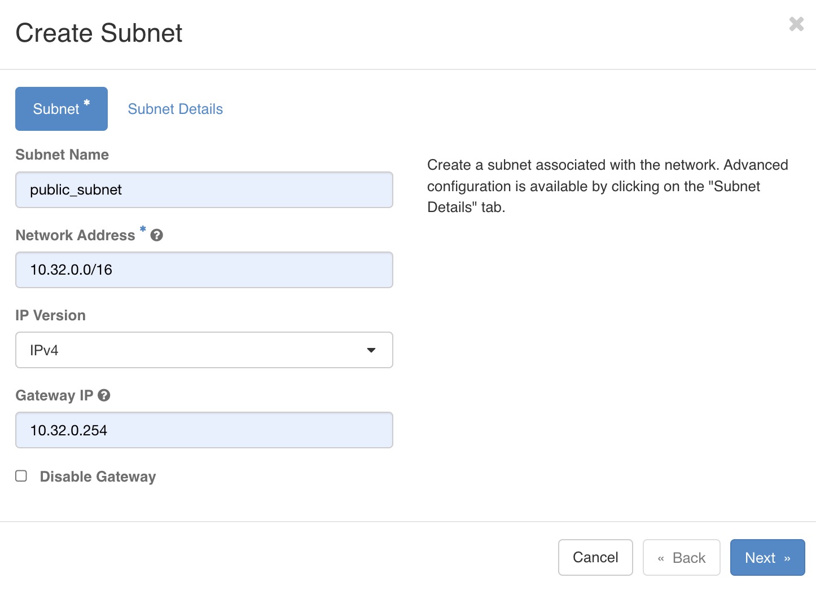Close the Create Subnet dialog with X
Viewport: 816px width, 591px height.
(x=796, y=24)
